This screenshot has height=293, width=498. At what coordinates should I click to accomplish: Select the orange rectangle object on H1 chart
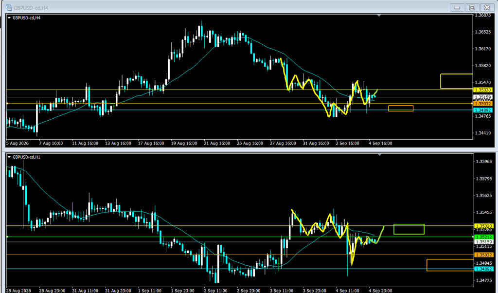(450, 265)
